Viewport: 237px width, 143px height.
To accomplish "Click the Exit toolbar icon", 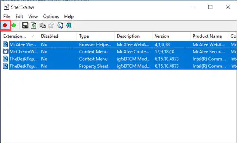I will pos(69,26).
